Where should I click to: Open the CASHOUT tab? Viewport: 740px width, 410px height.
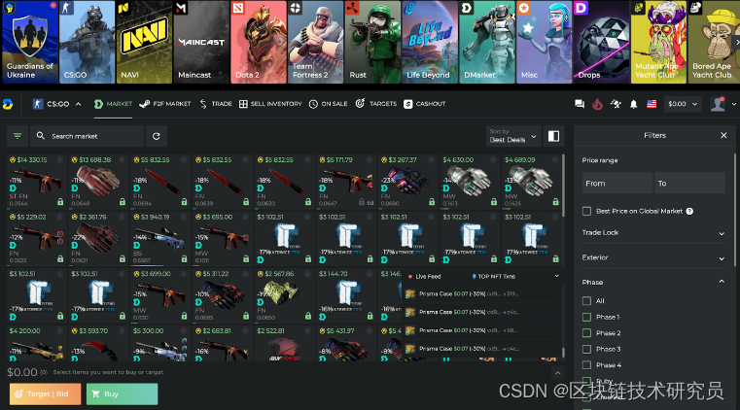tap(425, 104)
